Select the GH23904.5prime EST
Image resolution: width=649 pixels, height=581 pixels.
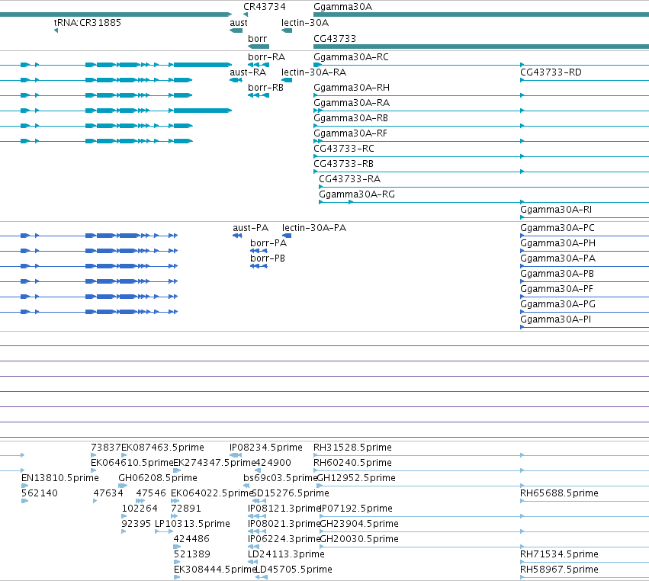(x=485, y=531)
